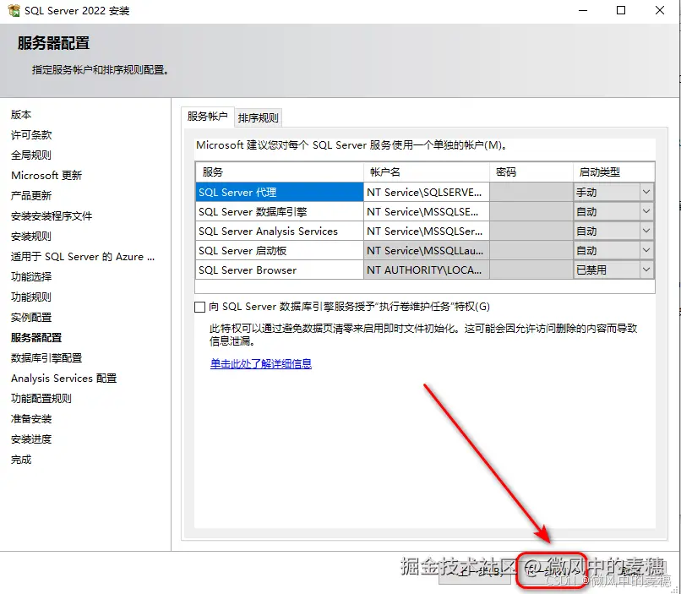Click 功能配置规则 step in the sidebar
Screen dimensions: 681x594
41,398
